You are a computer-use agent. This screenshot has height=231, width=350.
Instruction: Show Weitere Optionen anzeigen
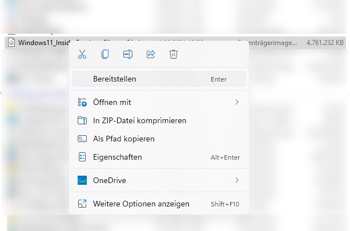point(141,204)
